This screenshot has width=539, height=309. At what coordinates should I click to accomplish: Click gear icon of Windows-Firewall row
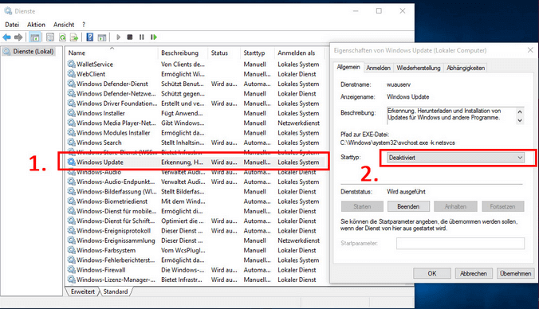(x=71, y=270)
